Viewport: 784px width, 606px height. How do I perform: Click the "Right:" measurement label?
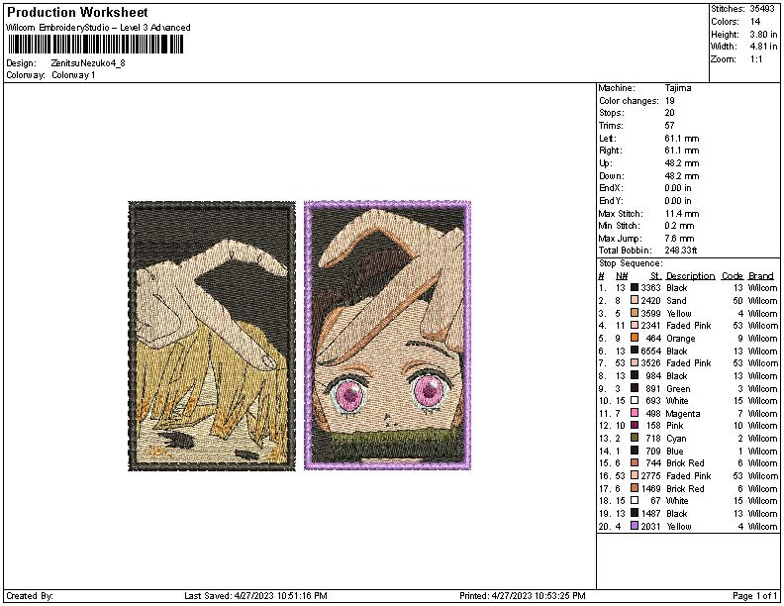pyautogui.click(x=610, y=151)
